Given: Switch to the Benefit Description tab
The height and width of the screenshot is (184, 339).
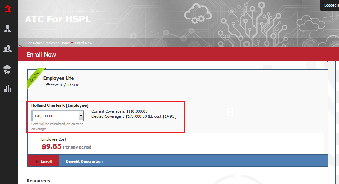Looking at the screenshot, I should 84,161.
